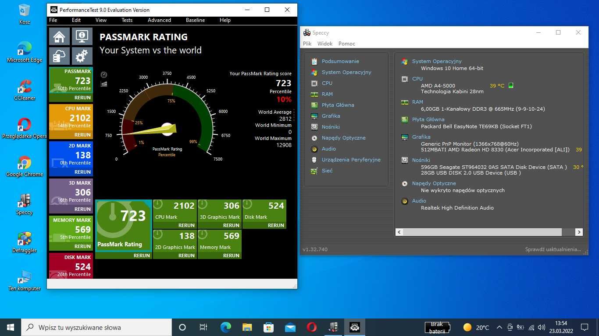Viewport: 599px width, 336px height.
Task: Open the notification center icon
Action: click(x=584, y=327)
